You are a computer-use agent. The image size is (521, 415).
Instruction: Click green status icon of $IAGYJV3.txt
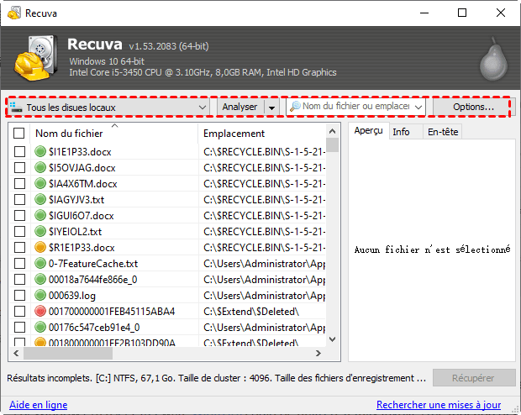[40, 199]
